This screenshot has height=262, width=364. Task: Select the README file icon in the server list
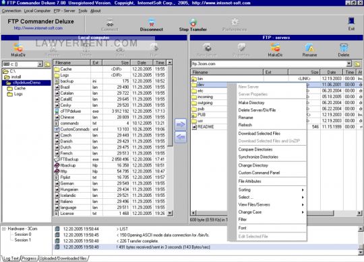pyautogui.click(x=194, y=127)
